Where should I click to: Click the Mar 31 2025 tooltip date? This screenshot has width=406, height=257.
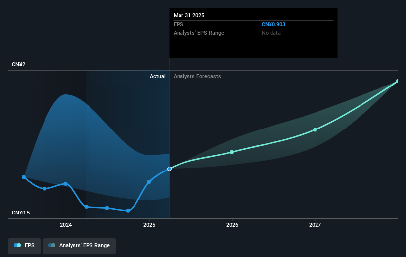(189, 15)
